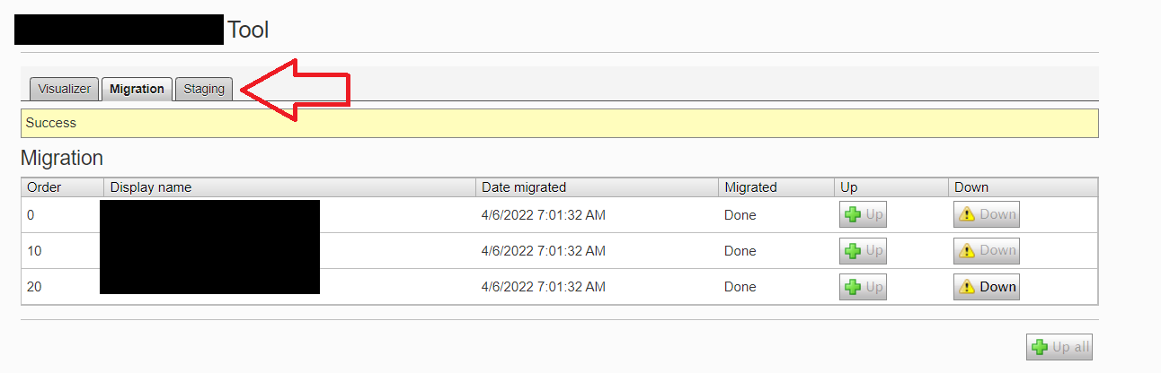The height and width of the screenshot is (373, 1161).
Task: Roll back order 20 with Down button
Action: click(986, 287)
